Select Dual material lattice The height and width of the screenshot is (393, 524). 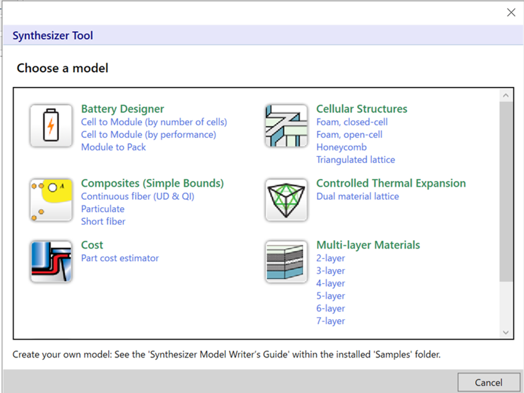[x=357, y=196]
